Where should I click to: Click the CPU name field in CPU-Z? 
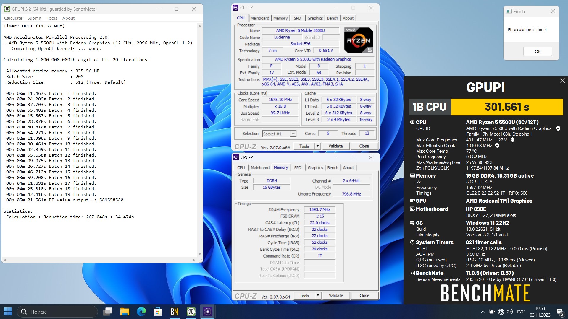(x=300, y=30)
